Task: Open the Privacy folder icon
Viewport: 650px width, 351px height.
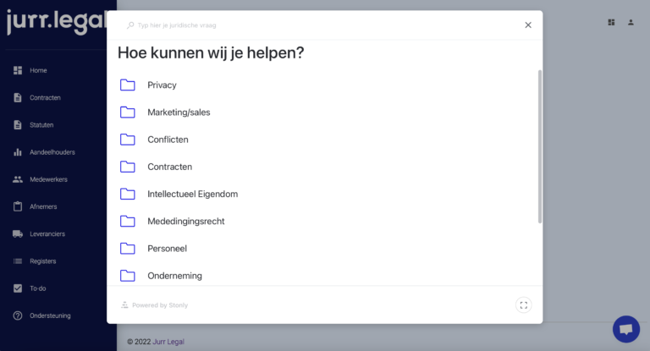Action: pos(128,85)
